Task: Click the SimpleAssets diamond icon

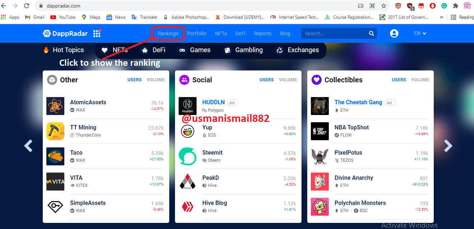Action: [55, 207]
